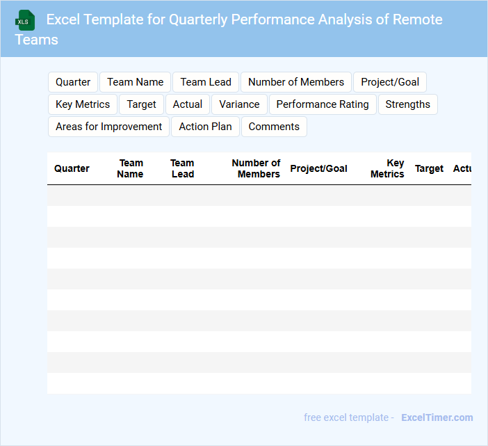Select the Action Plan tag
Viewport: 488px width, 446px height.
point(206,127)
